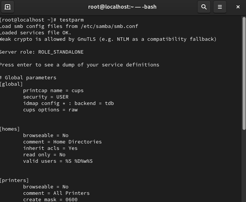Open the terminal search tool
Image resolution: width=246 pixels, height=202 pixels.
click(x=203, y=7)
